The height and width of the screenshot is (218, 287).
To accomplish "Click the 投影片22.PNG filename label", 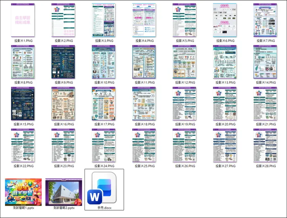I will [23, 166].
